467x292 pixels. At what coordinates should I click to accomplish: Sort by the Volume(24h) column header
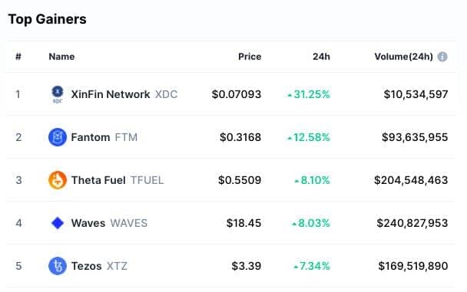(x=403, y=57)
